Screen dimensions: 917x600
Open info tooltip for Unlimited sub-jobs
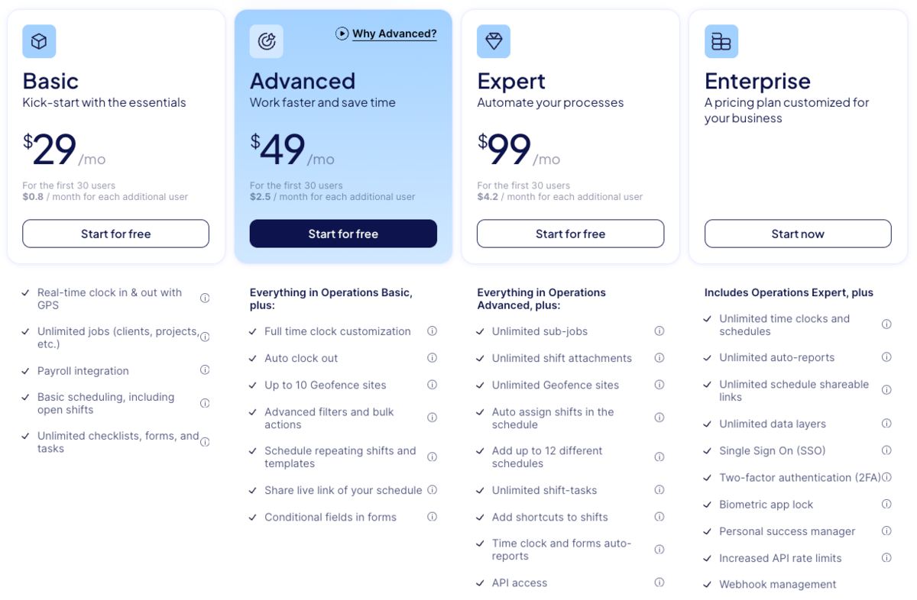[659, 331]
